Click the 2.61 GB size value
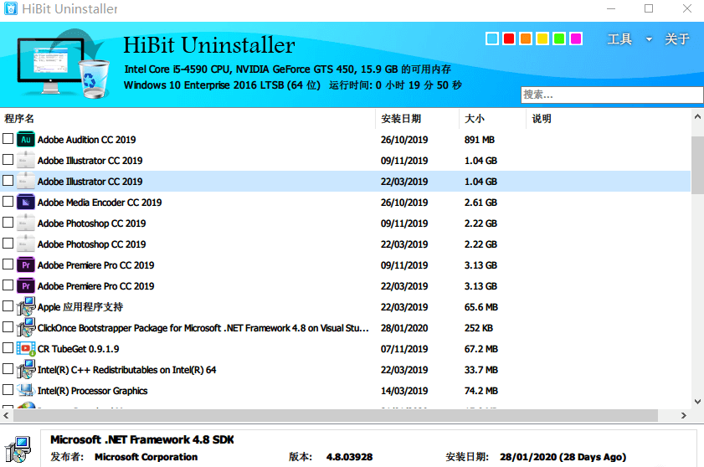 480,203
